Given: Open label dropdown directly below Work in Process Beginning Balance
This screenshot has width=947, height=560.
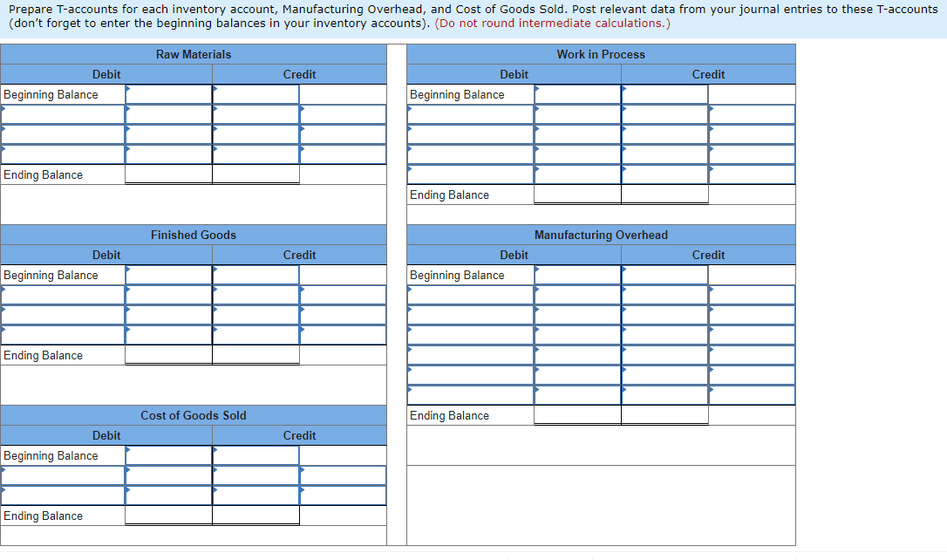Looking at the screenshot, I should point(471,114).
